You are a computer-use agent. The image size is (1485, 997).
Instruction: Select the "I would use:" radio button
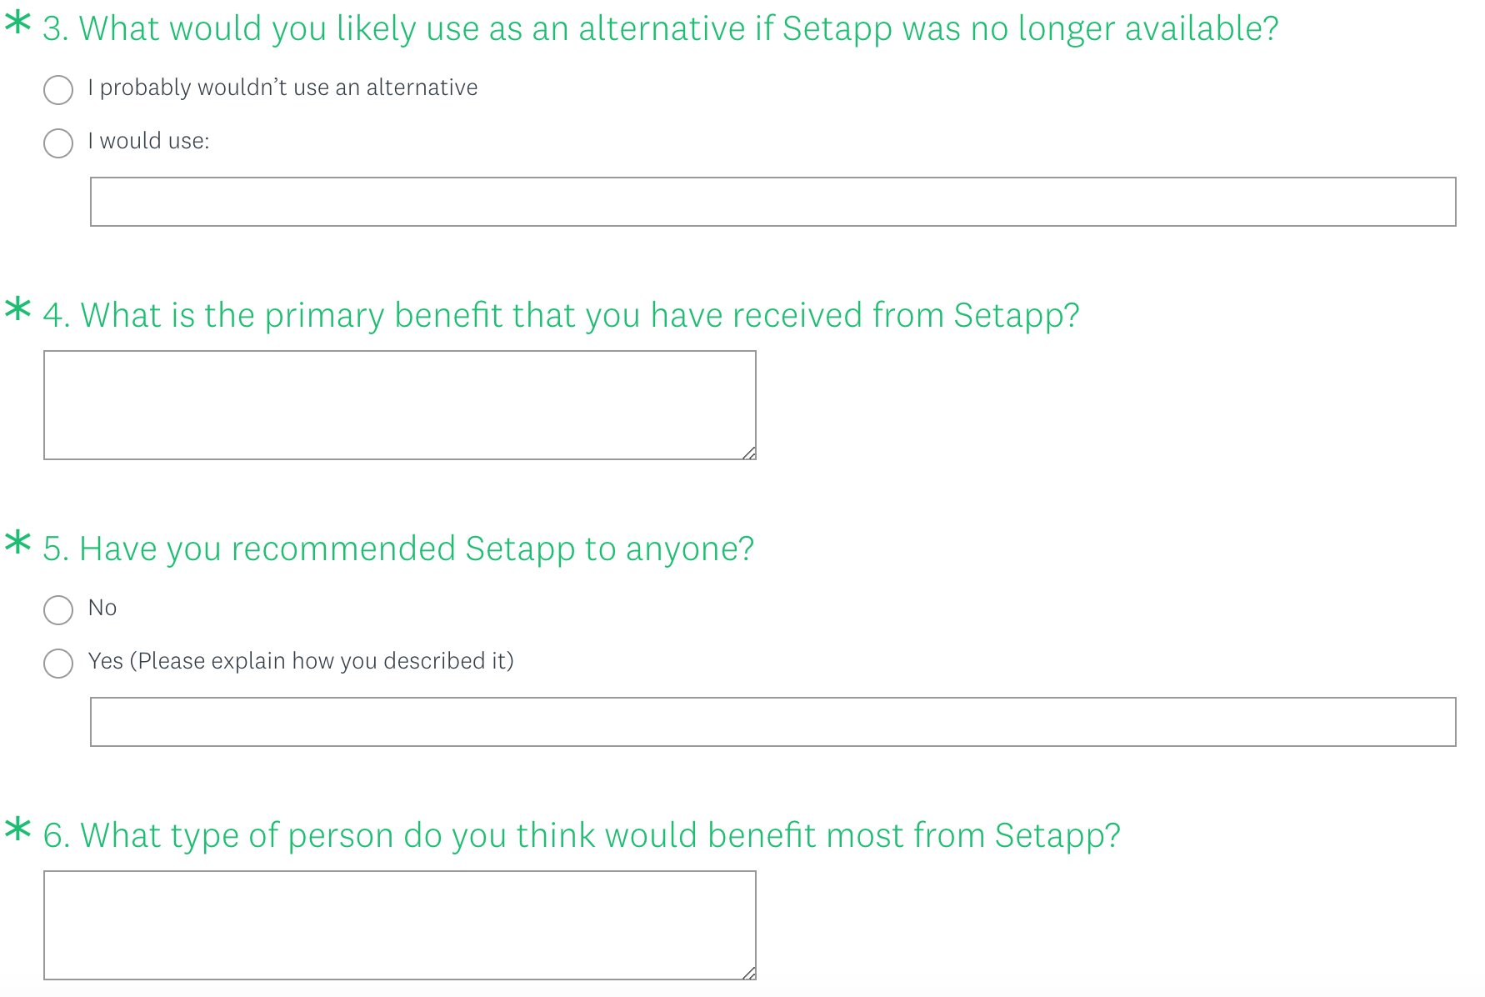(58, 143)
